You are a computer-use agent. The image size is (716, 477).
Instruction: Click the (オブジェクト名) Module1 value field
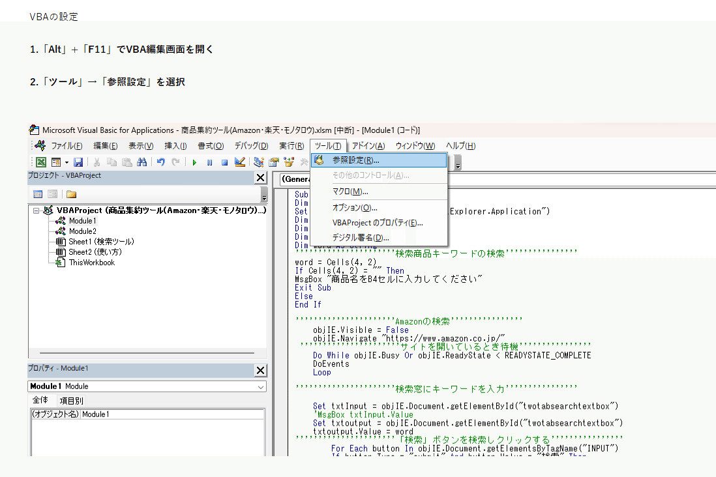pyautogui.click(x=172, y=414)
